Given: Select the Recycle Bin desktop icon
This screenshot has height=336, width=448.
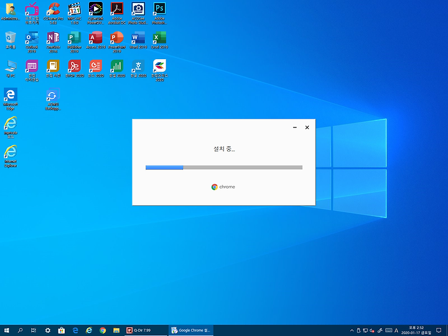Looking at the screenshot, I should 11,40.
